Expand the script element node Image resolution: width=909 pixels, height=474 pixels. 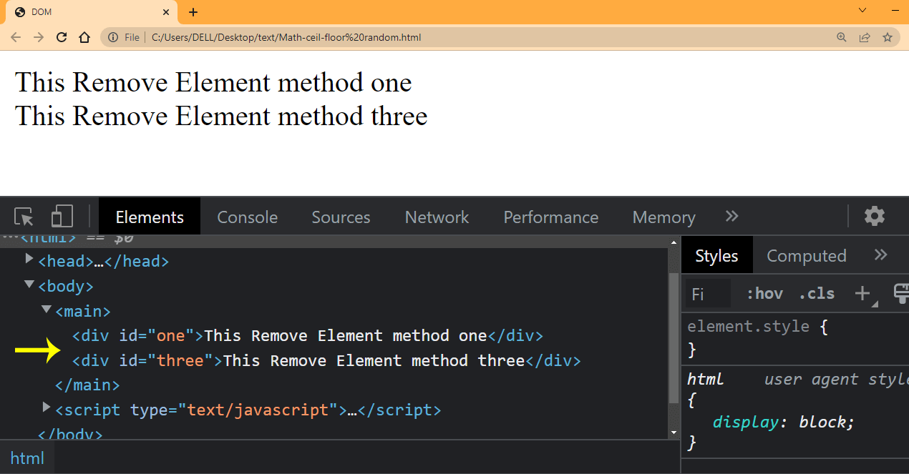click(x=46, y=408)
